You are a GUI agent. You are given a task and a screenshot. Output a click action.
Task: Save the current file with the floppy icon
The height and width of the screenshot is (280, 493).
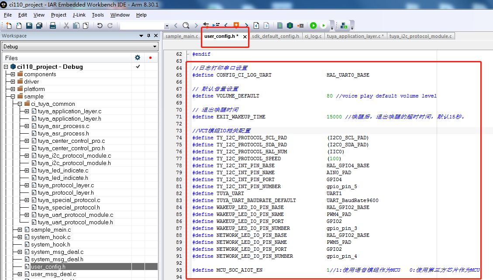click(29, 26)
